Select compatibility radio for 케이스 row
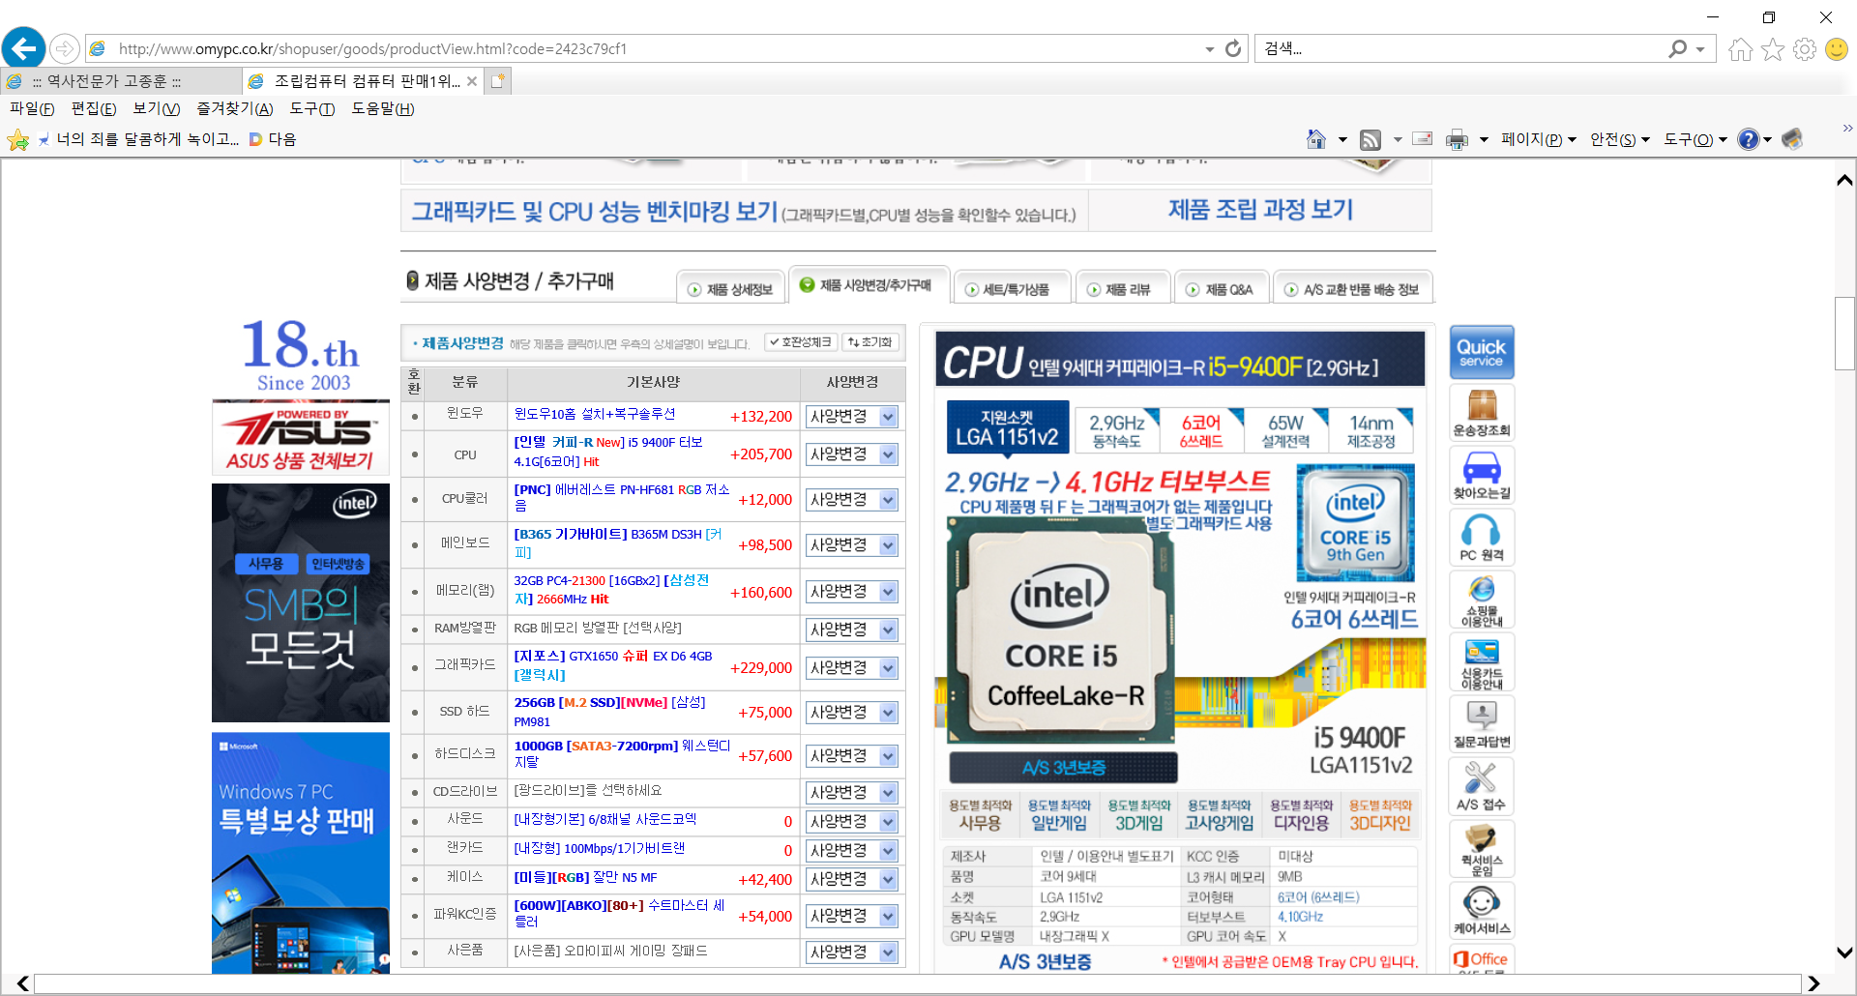This screenshot has height=996, width=1857. pyautogui.click(x=415, y=879)
